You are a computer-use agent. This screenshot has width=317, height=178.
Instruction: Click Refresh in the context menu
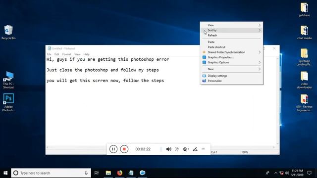(231, 35)
